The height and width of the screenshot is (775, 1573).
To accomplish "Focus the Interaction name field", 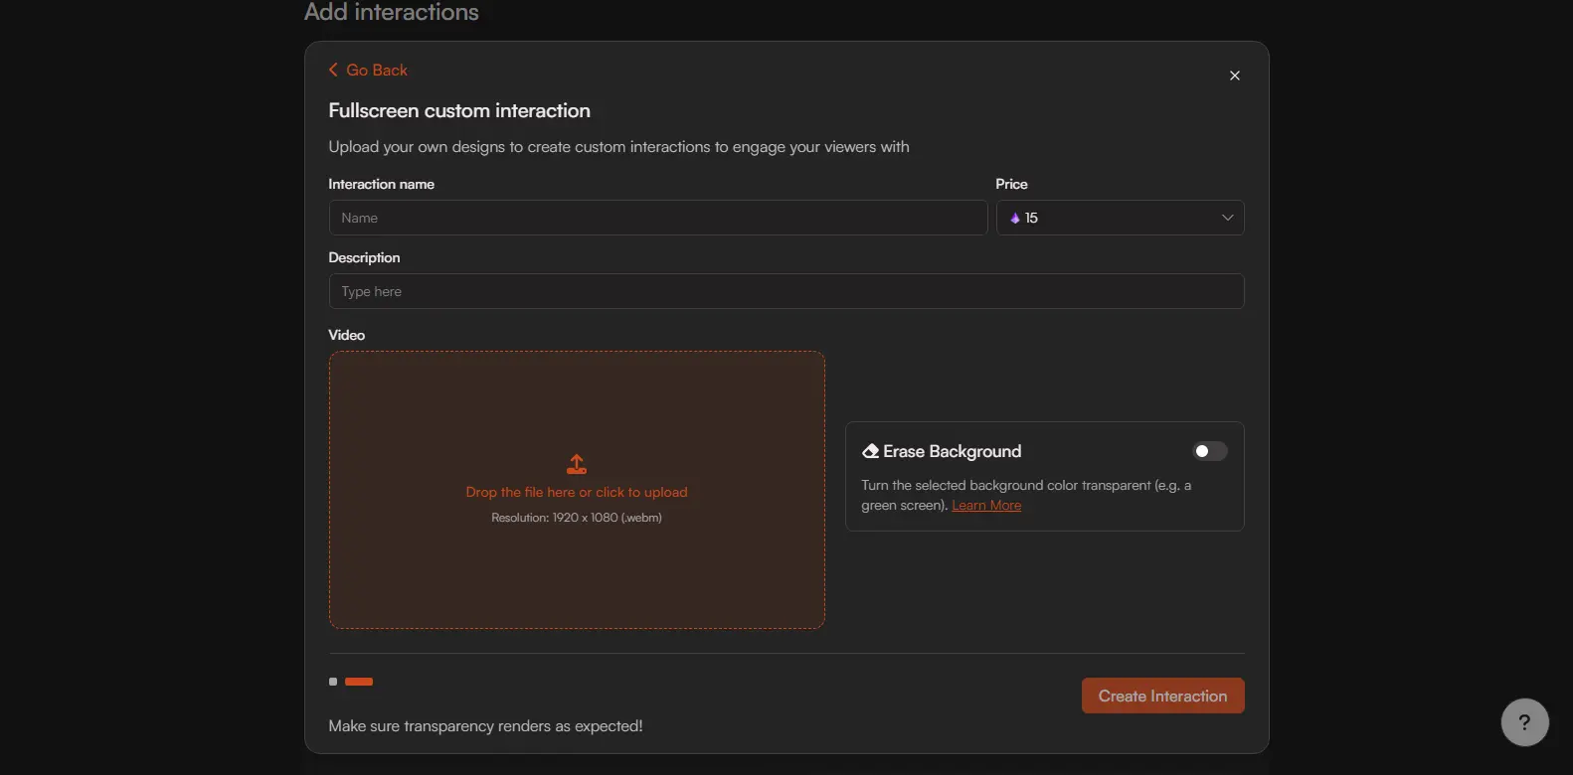I will pos(657,218).
